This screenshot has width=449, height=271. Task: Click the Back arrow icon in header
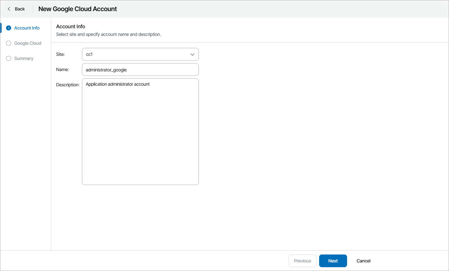click(9, 9)
